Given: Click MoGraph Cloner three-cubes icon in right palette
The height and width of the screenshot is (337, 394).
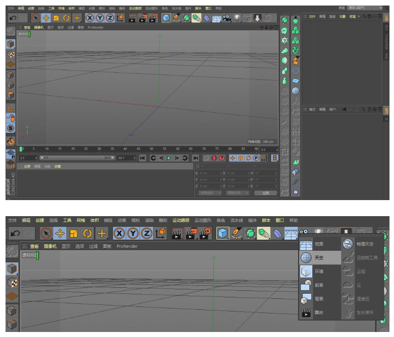Looking at the screenshot, I should [296, 31].
